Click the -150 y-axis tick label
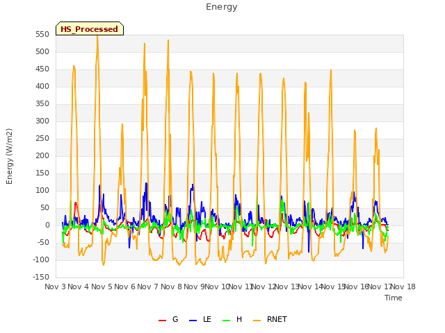The height and width of the screenshot is (333, 445). tap(41, 277)
